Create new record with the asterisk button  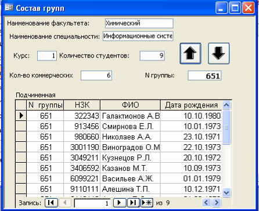(x=147, y=203)
